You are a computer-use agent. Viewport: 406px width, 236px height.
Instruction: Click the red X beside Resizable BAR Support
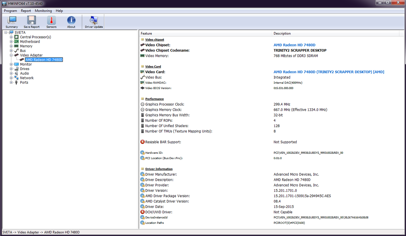(x=142, y=142)
